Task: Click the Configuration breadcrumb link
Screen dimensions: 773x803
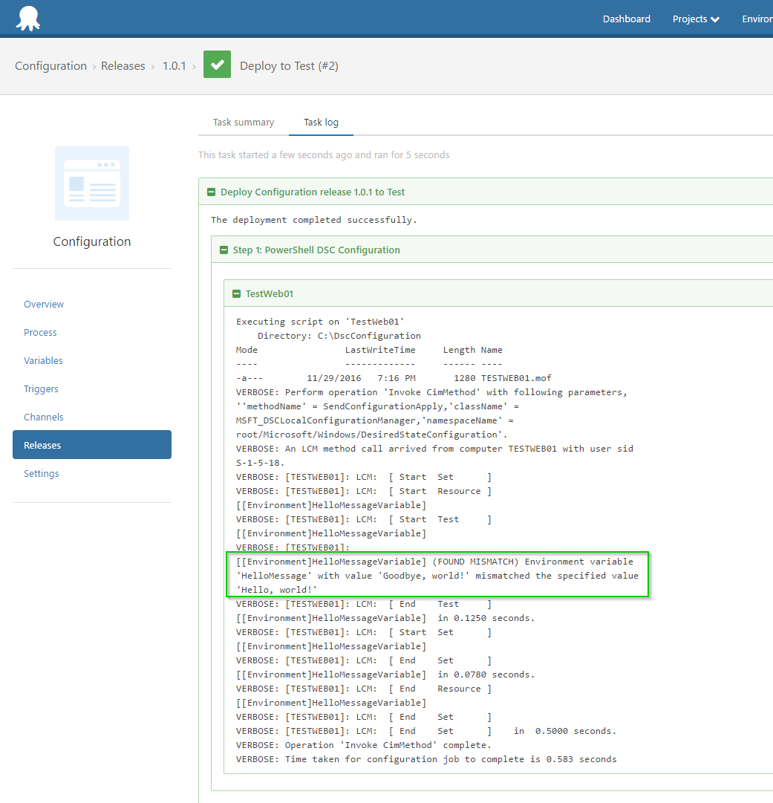Action: point(50,66)
